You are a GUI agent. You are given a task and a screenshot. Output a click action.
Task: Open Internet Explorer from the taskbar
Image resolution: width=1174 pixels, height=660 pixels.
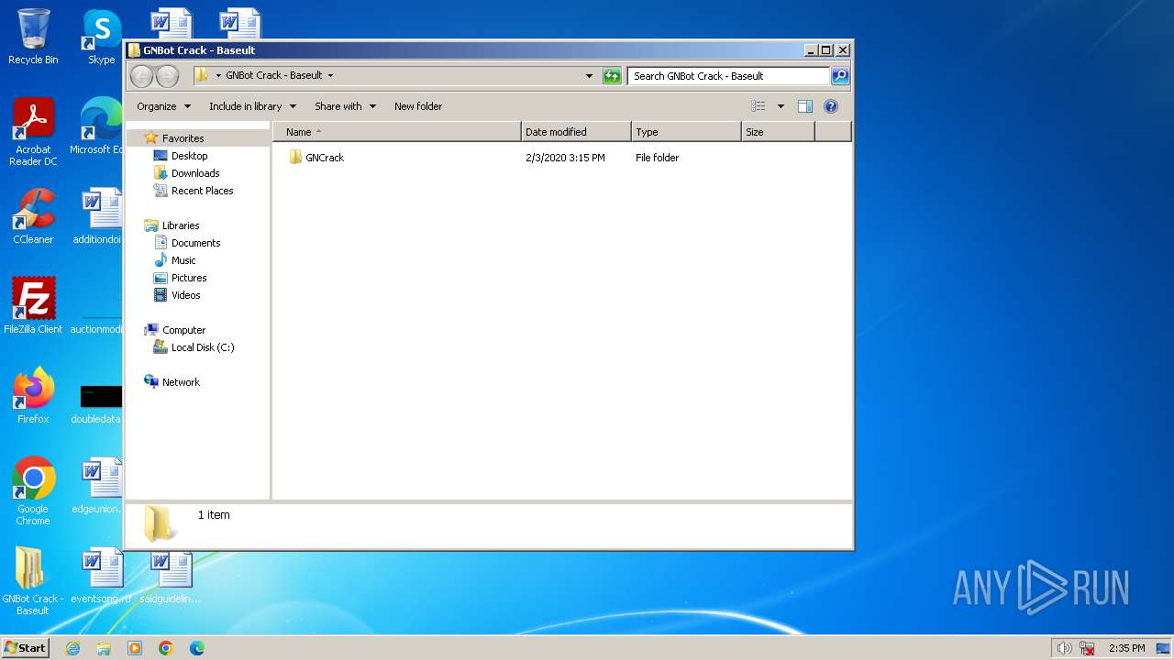click(72, 648)
